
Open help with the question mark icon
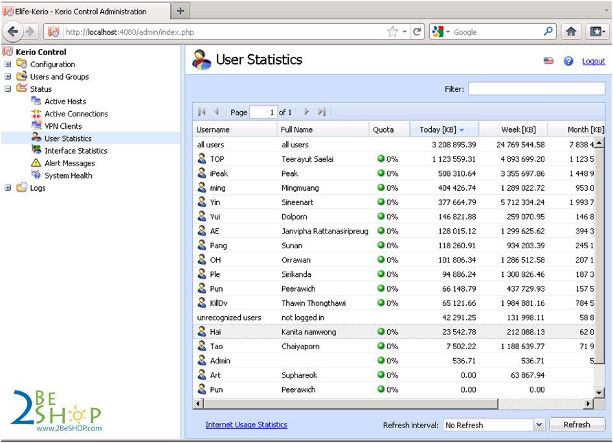coord(568,61)
